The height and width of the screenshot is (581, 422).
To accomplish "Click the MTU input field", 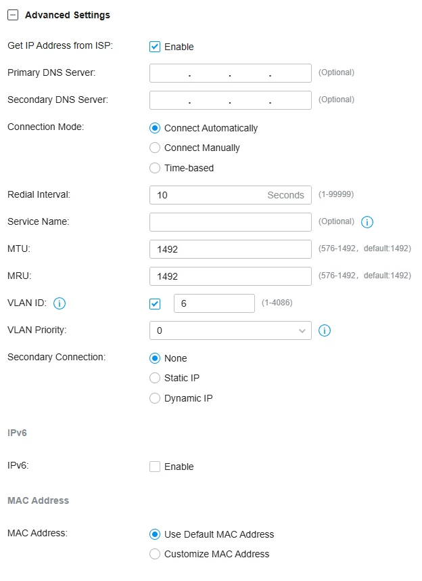I will [x=230, y=249].
